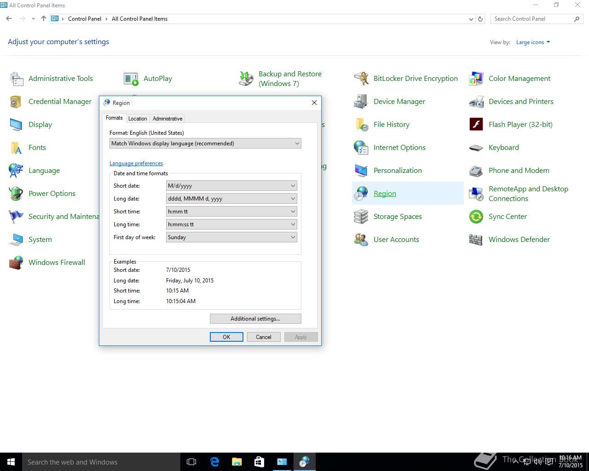This screenshot has width=589, height=471.
Task: Click the Language preferences link
Action: click(x=136, y=163)
